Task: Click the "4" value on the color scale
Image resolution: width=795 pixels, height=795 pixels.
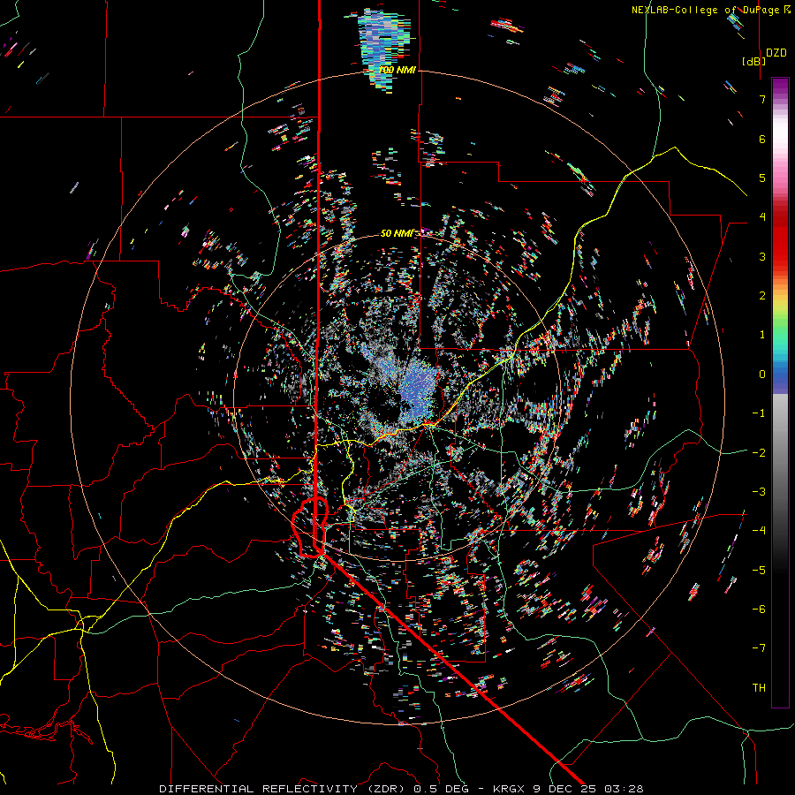Action: point(762,217)
